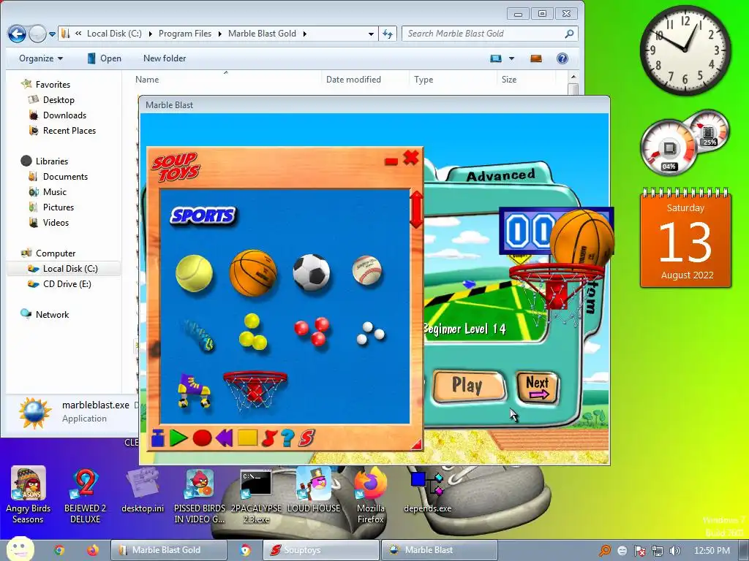Click the volume speaker in the system tray
Screen dimensions: 749x561
point(675,551)
